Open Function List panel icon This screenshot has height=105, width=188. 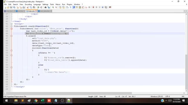[83, 7]
